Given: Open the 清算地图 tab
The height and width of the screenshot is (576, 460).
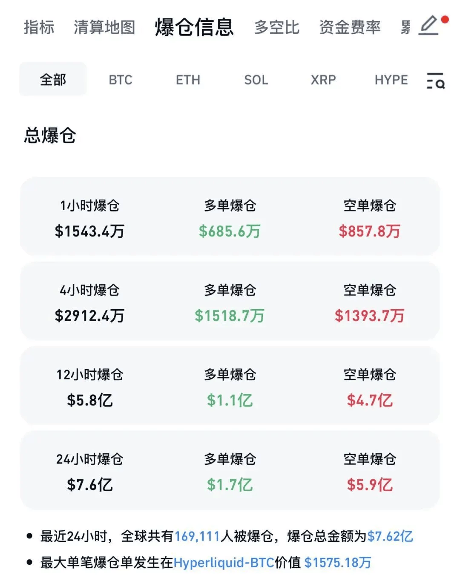Looking at the screenshot, I should pyautogui.click(x=104, y=27).
